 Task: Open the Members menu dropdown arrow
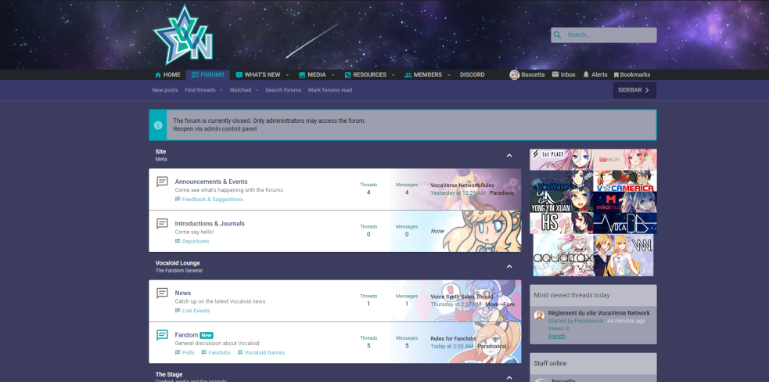(448, 75)
